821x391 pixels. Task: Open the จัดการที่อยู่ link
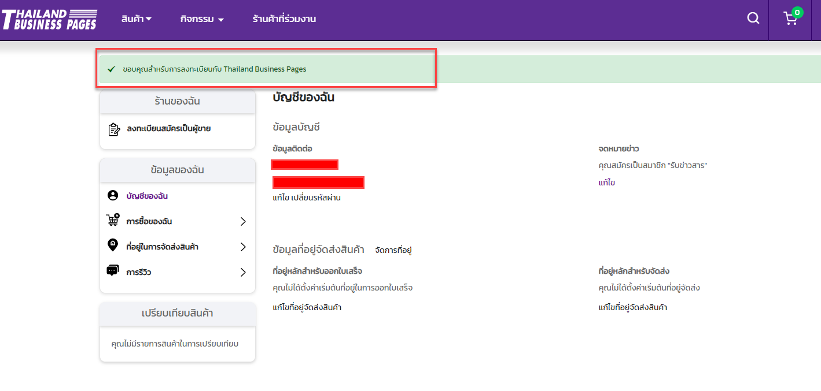[x=393, y=251]
